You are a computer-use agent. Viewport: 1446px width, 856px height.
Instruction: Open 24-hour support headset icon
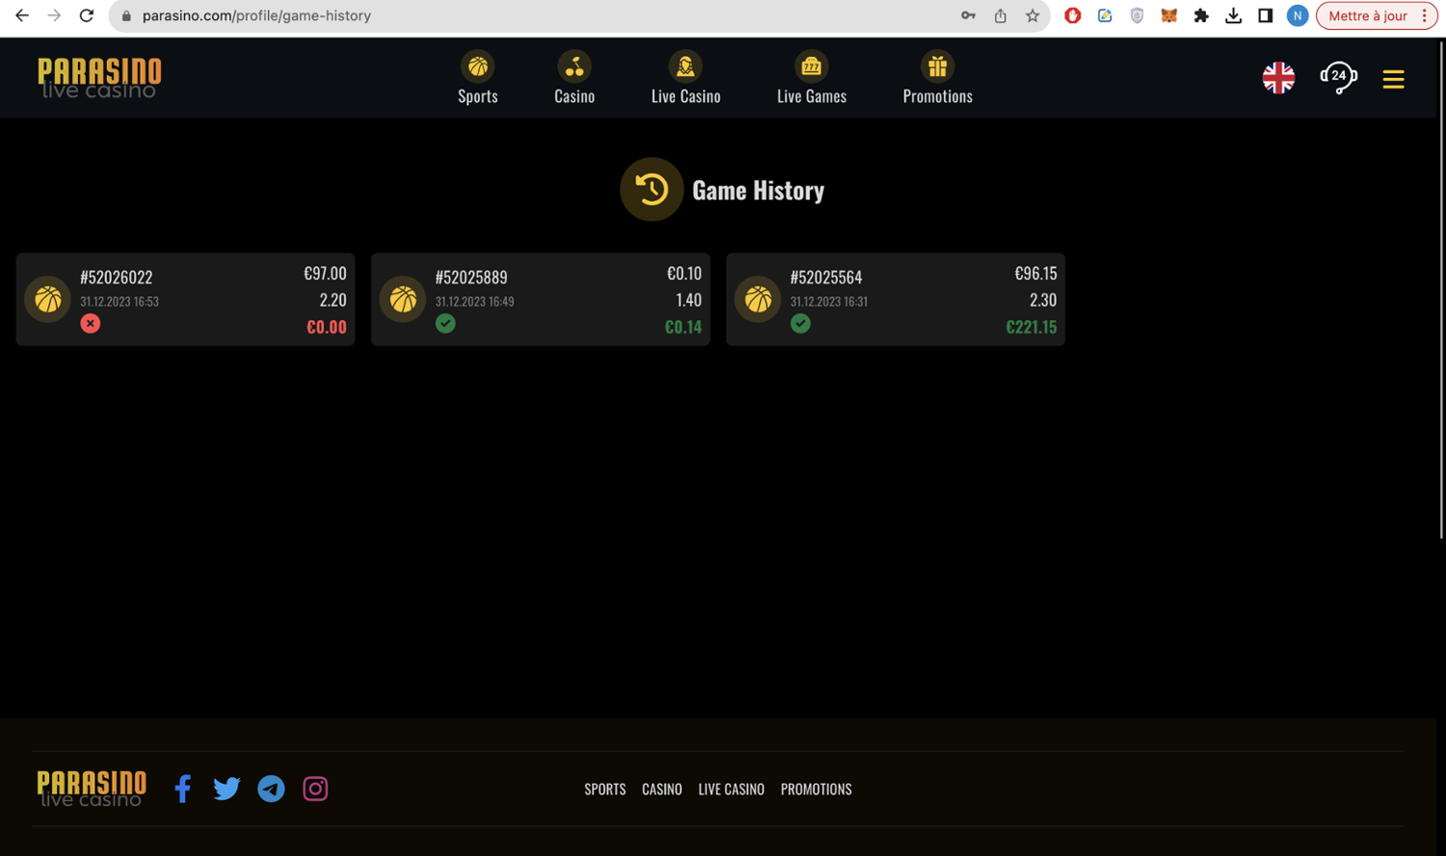[1338, 77]
